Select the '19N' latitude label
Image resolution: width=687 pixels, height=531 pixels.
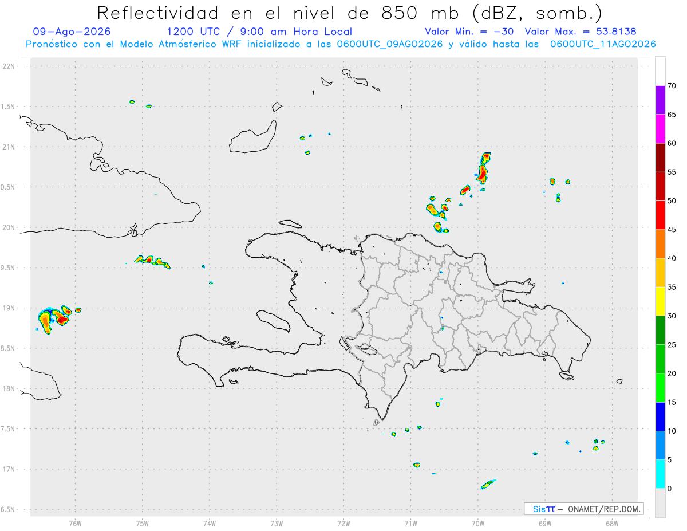pos(9,308)
